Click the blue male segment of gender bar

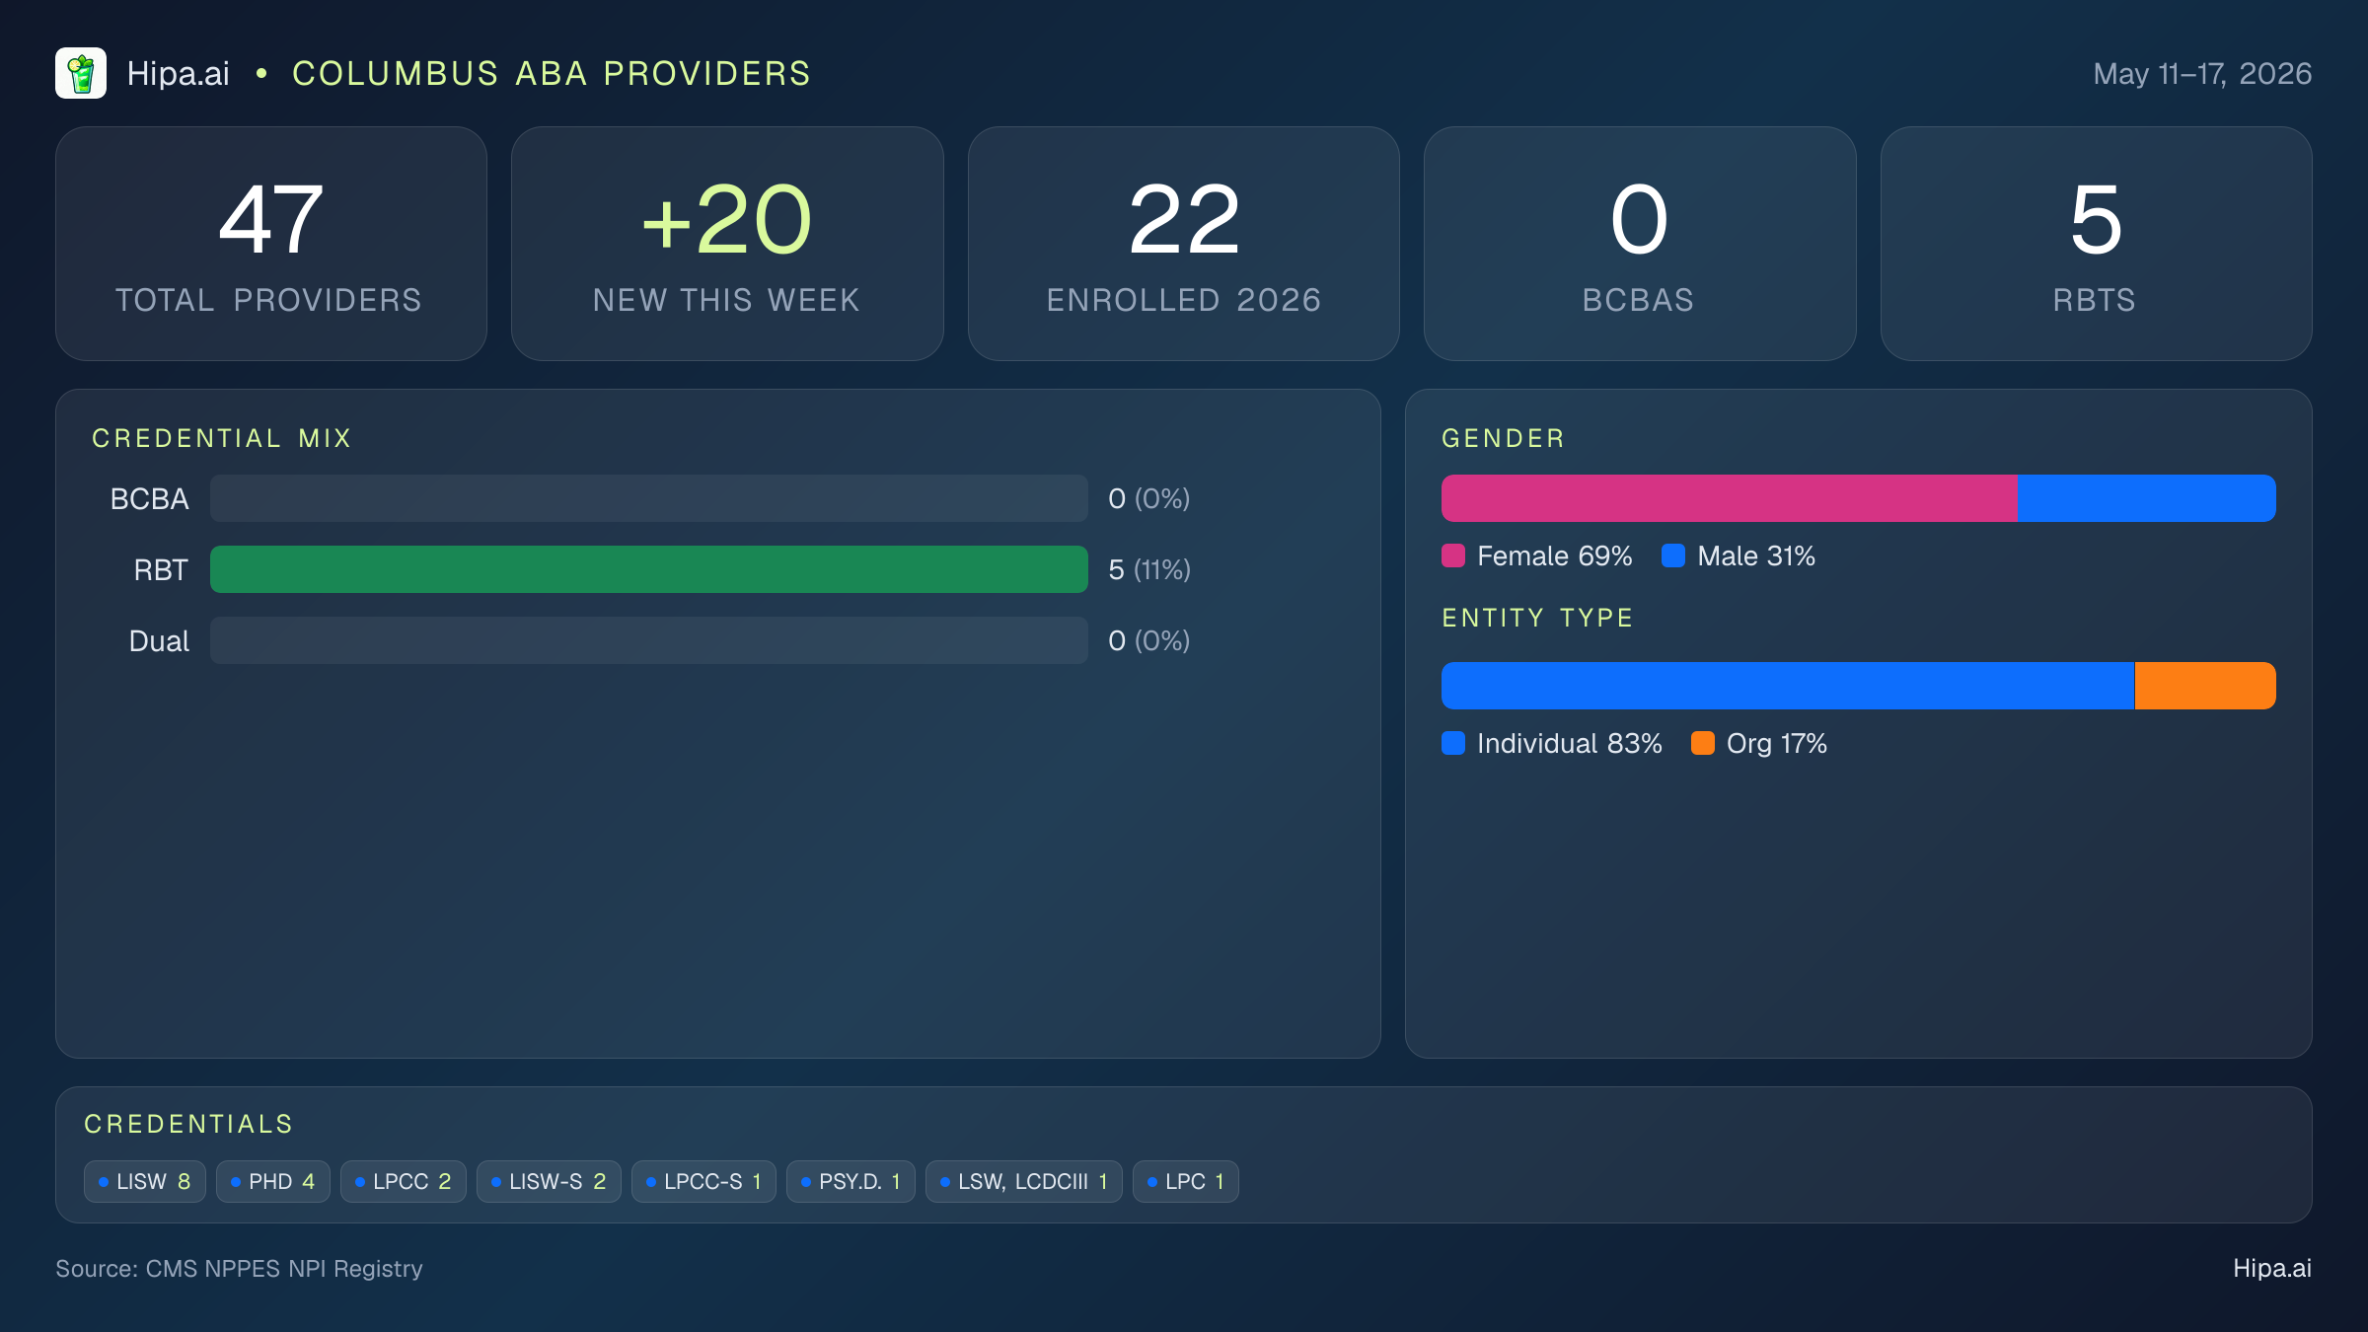(2147, 498)
